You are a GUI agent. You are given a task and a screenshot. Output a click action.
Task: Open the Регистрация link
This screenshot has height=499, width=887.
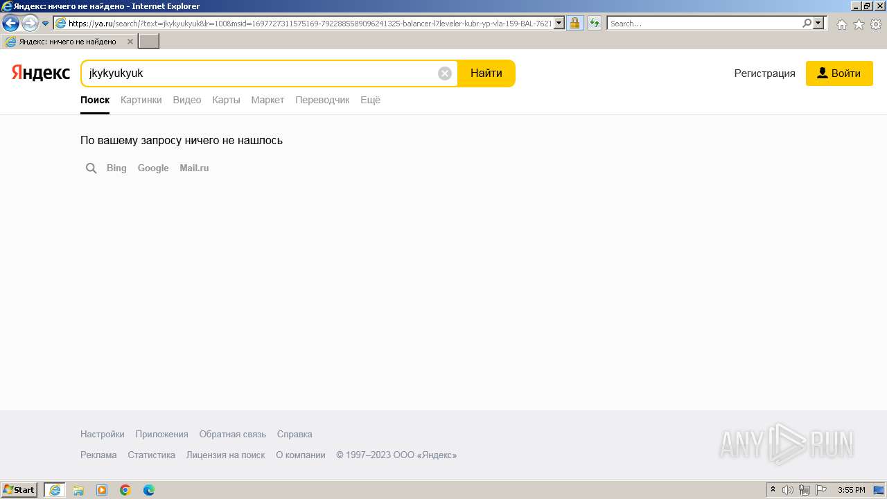pyautogui.click(x=765, y=73)
